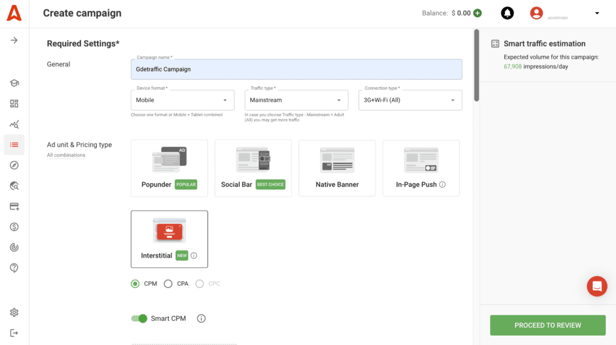
Task: Open the Device format dropdown
Action: point(182,100)
